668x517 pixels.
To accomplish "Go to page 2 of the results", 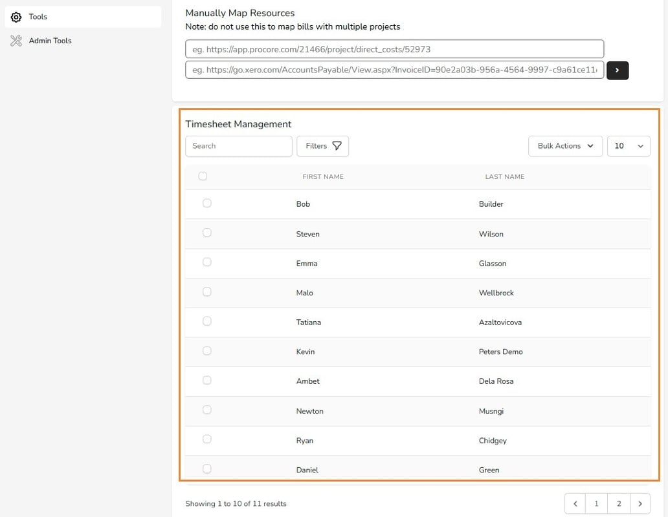I will [618, 503].
